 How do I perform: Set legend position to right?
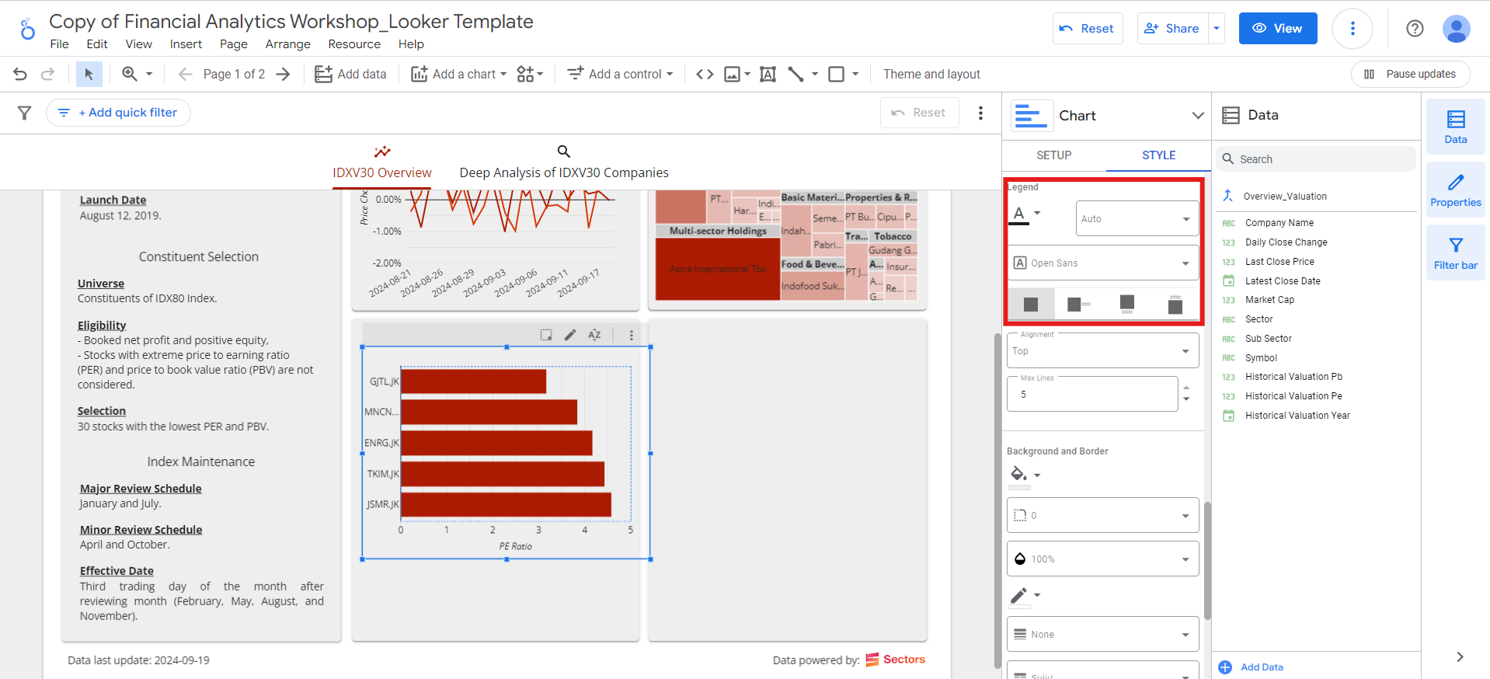click(1079, 305)
